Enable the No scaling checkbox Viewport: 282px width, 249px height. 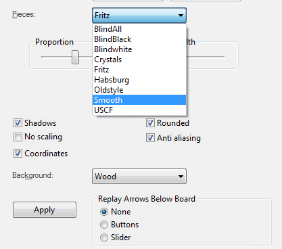coord(18,137)
